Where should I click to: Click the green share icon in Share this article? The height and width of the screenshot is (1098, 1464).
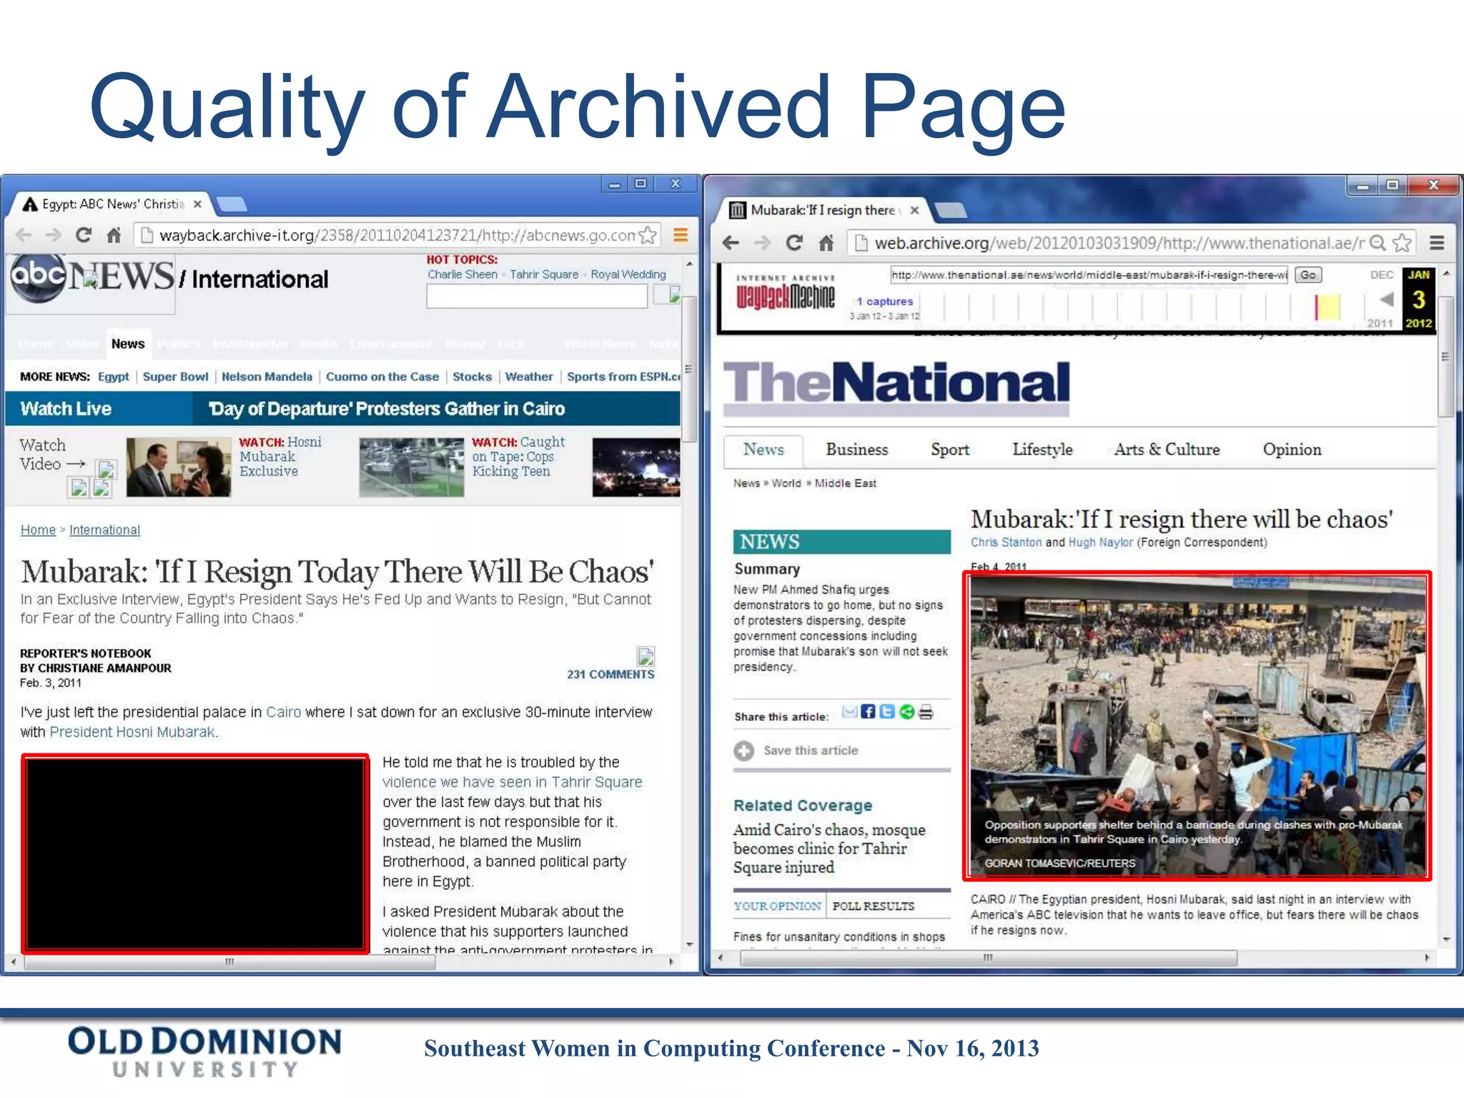pyautogui.click(x=906, y=711)
